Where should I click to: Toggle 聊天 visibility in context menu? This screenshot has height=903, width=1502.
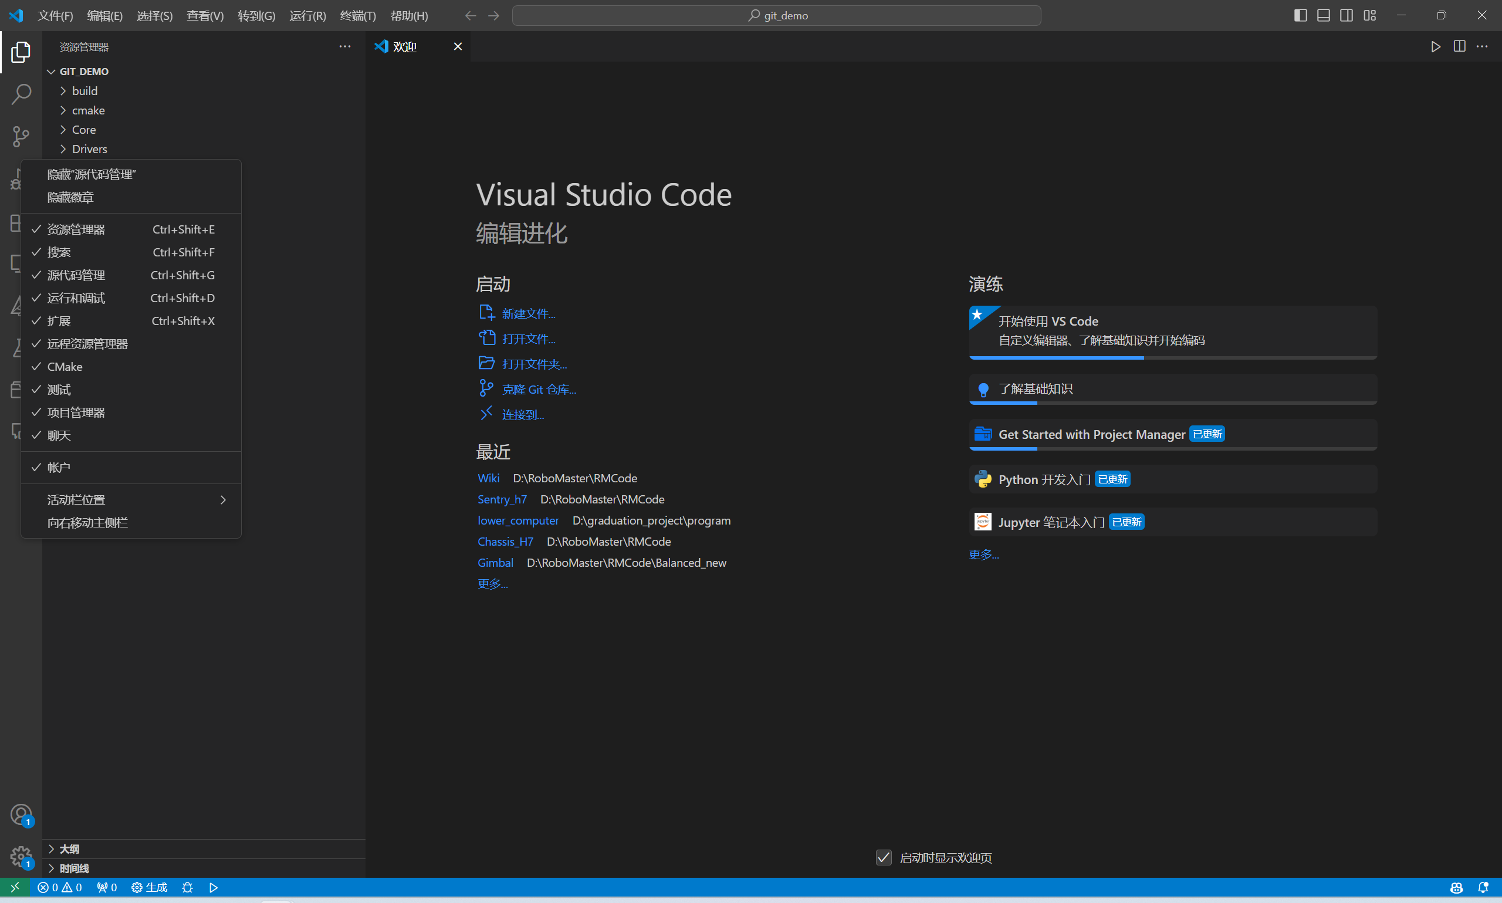click(59, 436)
